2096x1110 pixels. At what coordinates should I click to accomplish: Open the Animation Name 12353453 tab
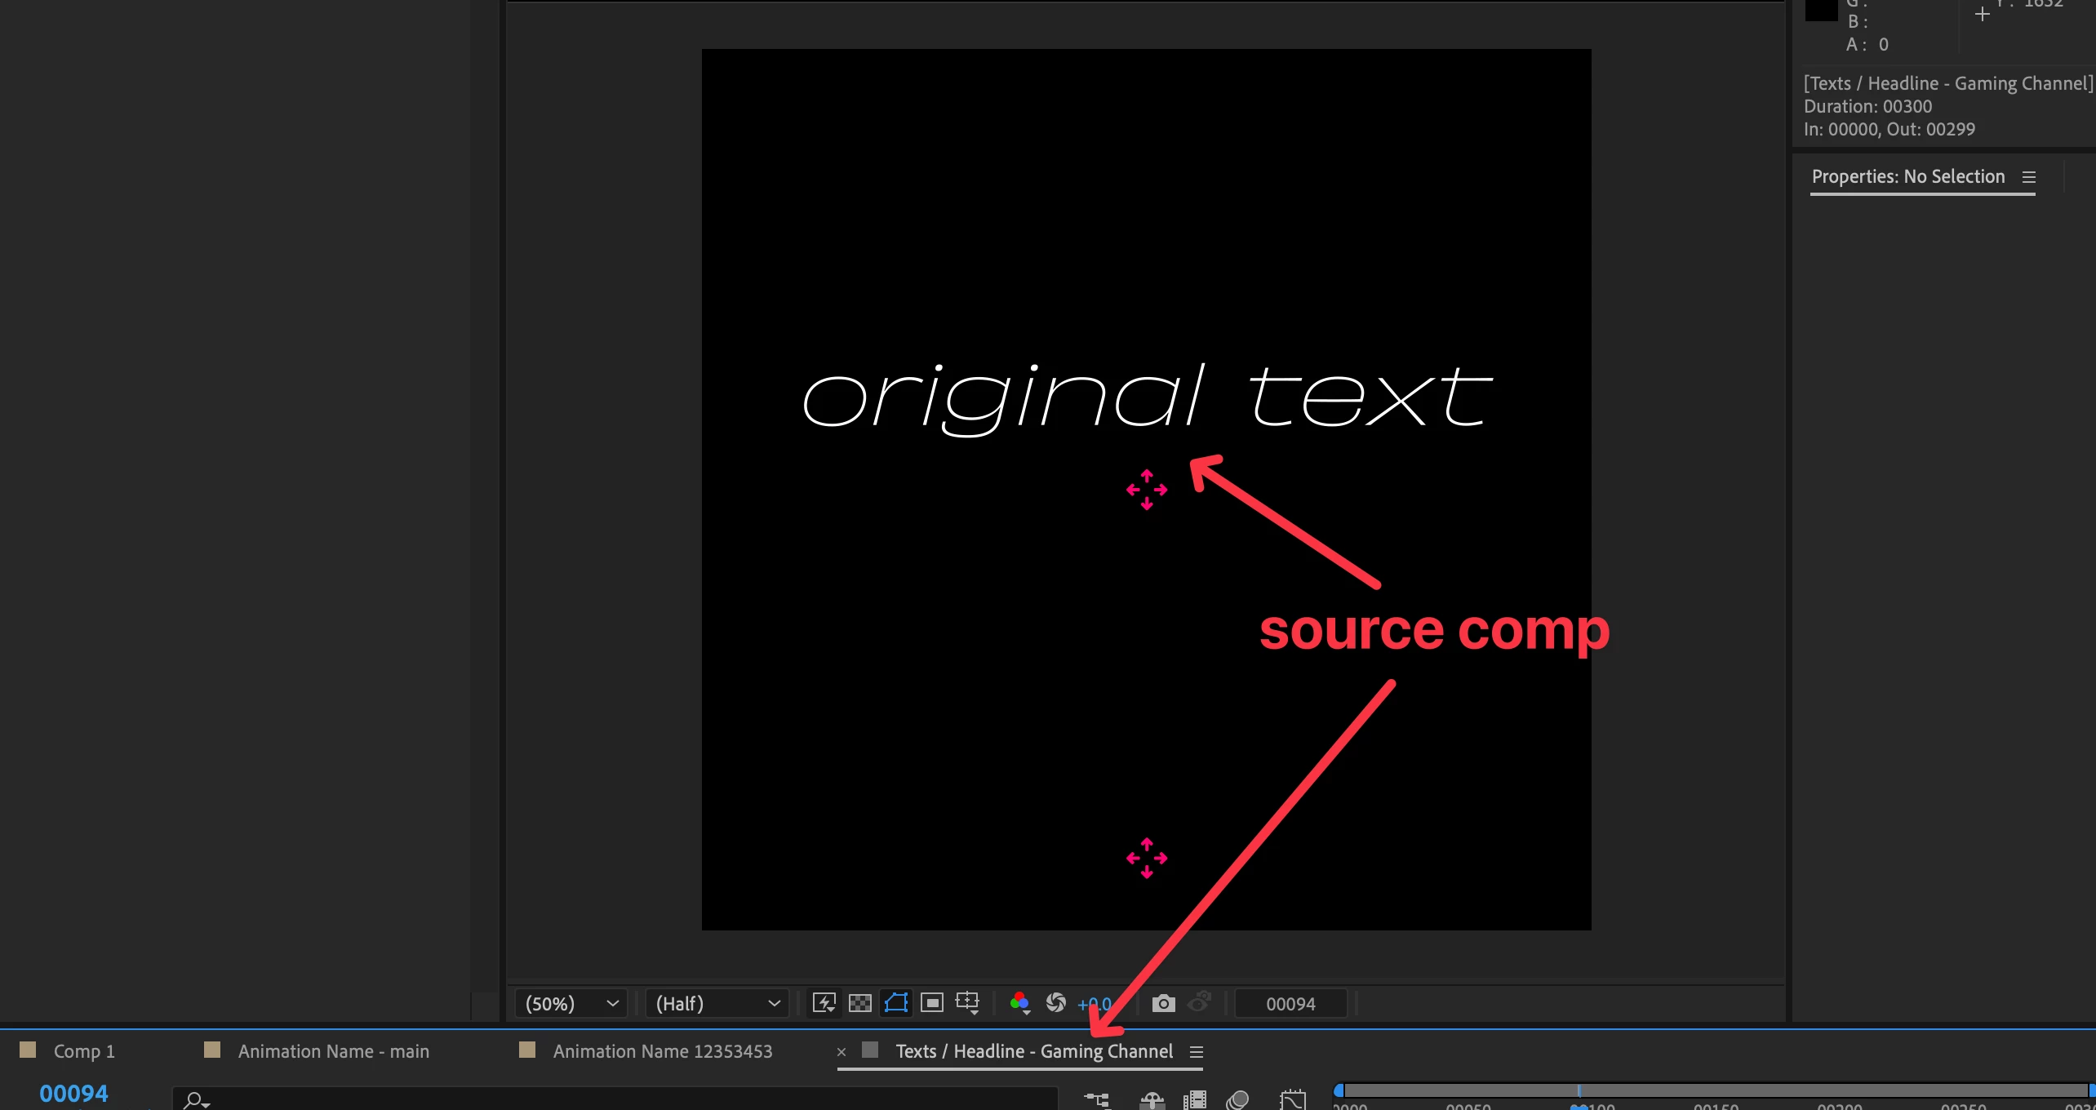[662, 1051]
